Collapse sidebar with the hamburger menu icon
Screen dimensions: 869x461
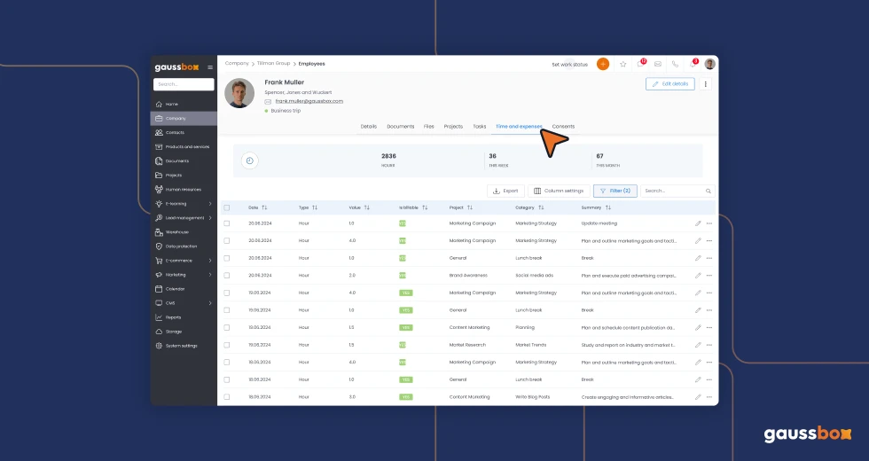tap(210, 67)
